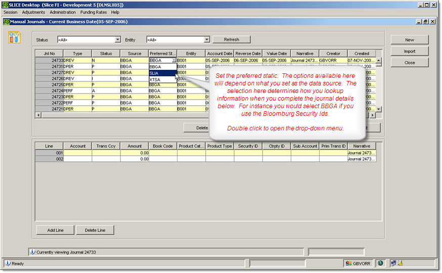Click the Import button
This screenshot has height=273, width=442.
point(409,51)
